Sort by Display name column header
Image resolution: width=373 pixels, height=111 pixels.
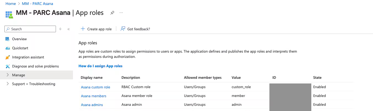(x=91, y=78)
